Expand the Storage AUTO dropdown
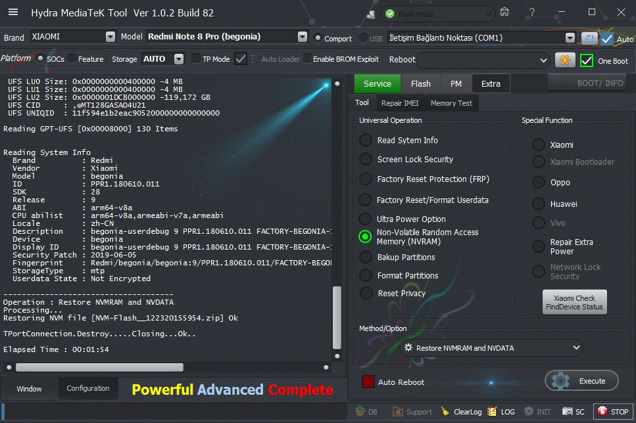The height and width of the screenshot is (423, 636). click(x=179, y=59)
